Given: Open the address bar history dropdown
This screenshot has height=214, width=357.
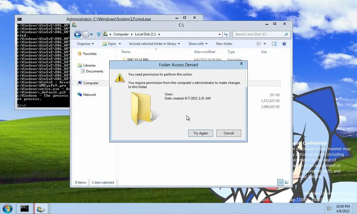Looking at the screenshot, I should 219,34.
